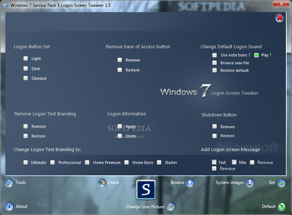Select the Ultimate branding checkbox

pyautogui.click(x=25, y=162)
